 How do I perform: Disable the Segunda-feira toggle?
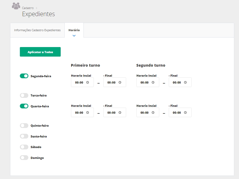(x=24, y=76)
